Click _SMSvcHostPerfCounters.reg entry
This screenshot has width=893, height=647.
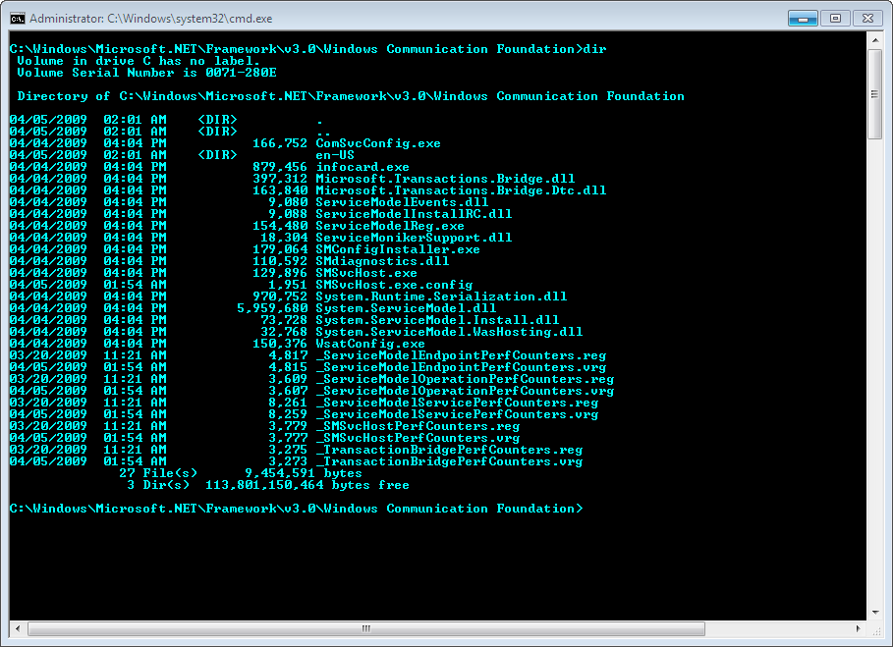419,426
